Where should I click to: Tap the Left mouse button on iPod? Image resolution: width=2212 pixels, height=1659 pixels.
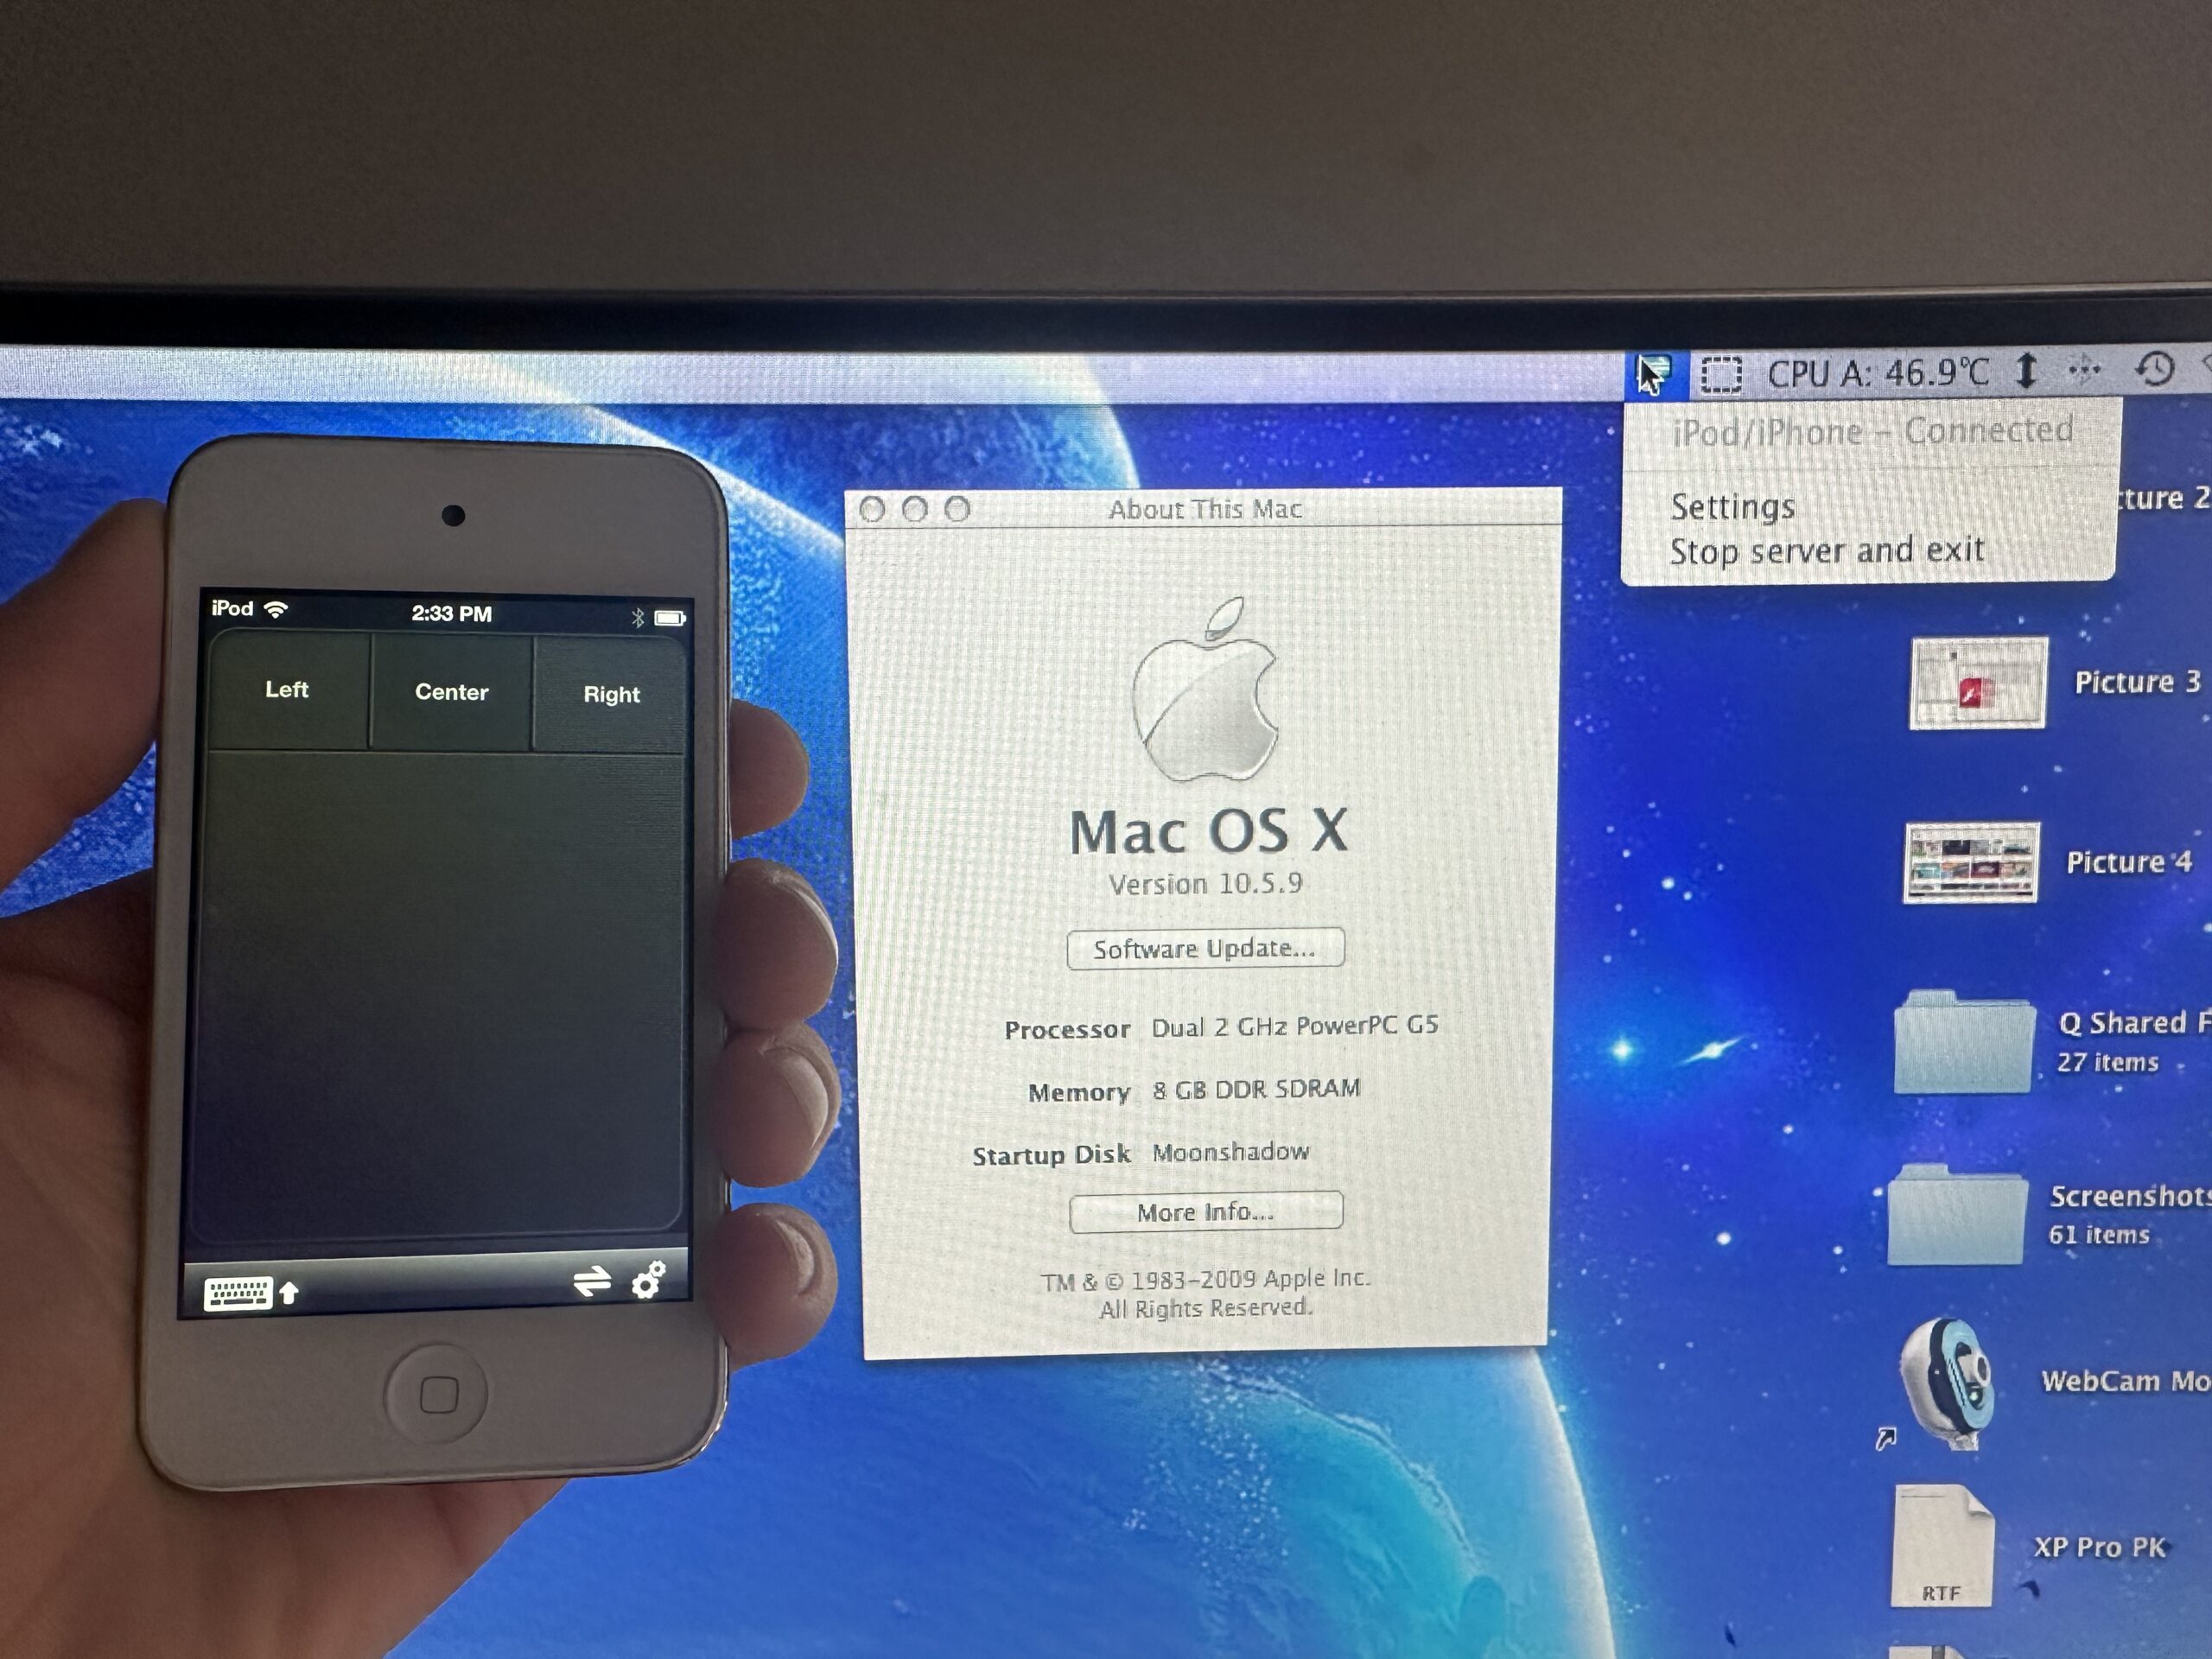pyautogui.click(x=287, y=690)
